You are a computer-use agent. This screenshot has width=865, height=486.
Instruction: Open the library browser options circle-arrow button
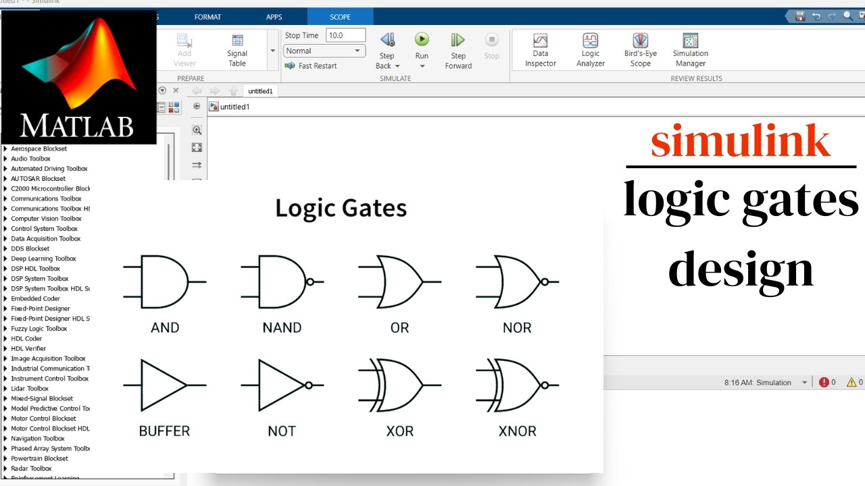point(162,90)
